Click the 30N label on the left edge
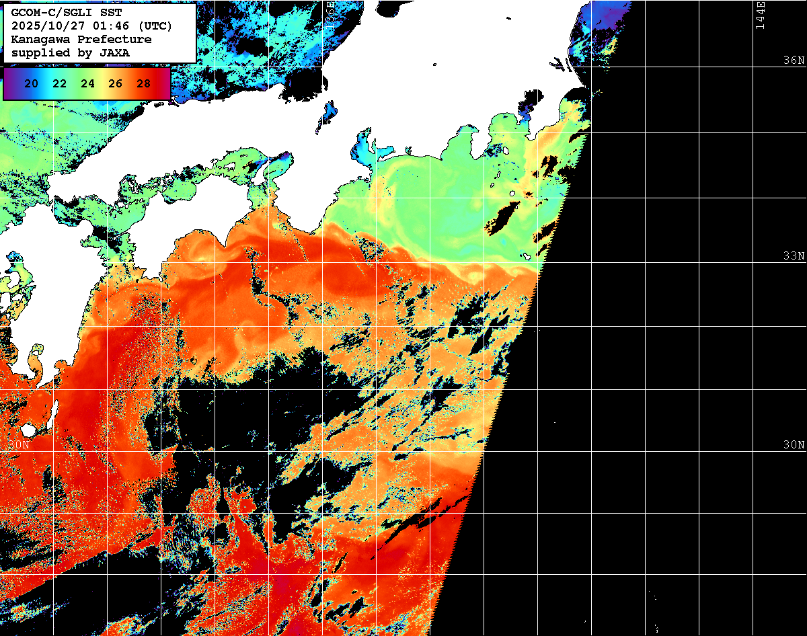Viewport: 807px width, 636px height. coord(19,445)
